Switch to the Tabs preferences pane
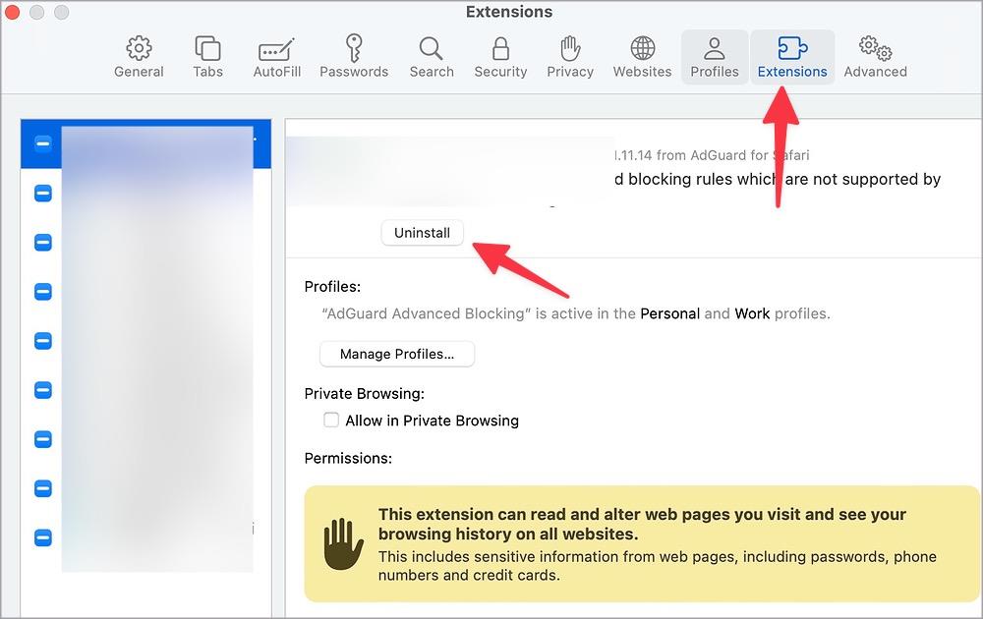 (207, 57)
